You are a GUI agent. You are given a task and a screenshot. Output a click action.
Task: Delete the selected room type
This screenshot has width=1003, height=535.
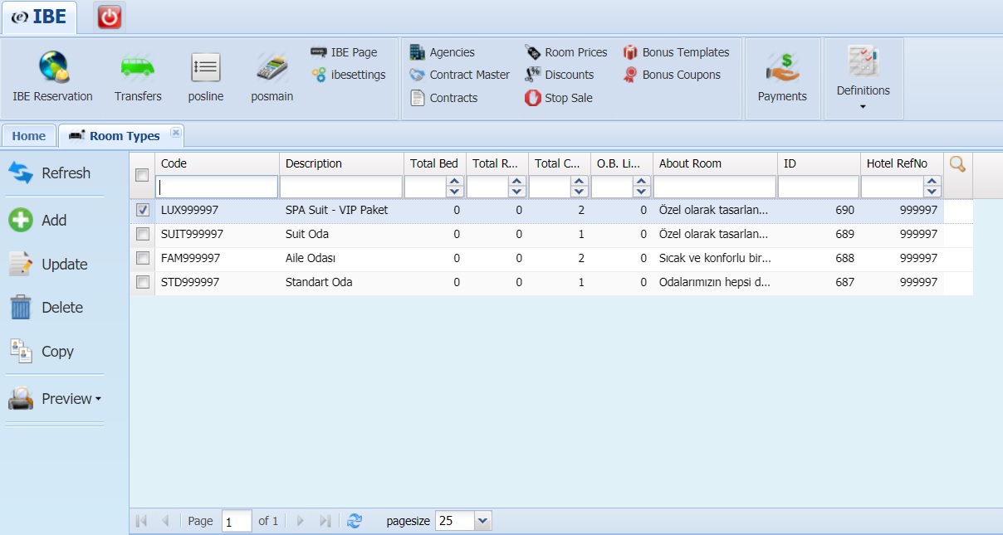coord(46,308)
